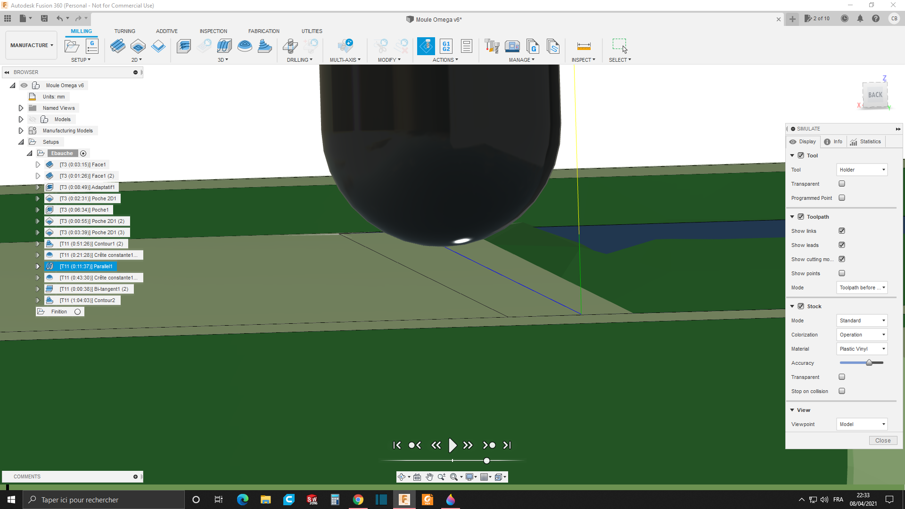
Task: Play the simulation
Action: [452, 445]
